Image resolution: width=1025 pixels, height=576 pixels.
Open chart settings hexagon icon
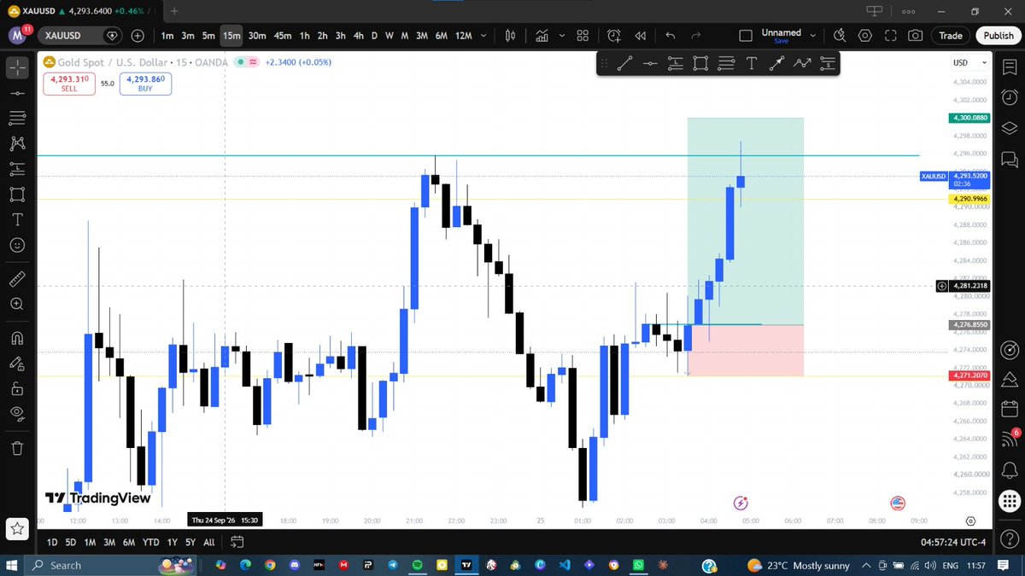tap(865, 36)
